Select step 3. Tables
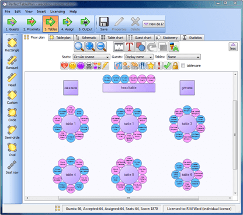 tap(50, 24)
